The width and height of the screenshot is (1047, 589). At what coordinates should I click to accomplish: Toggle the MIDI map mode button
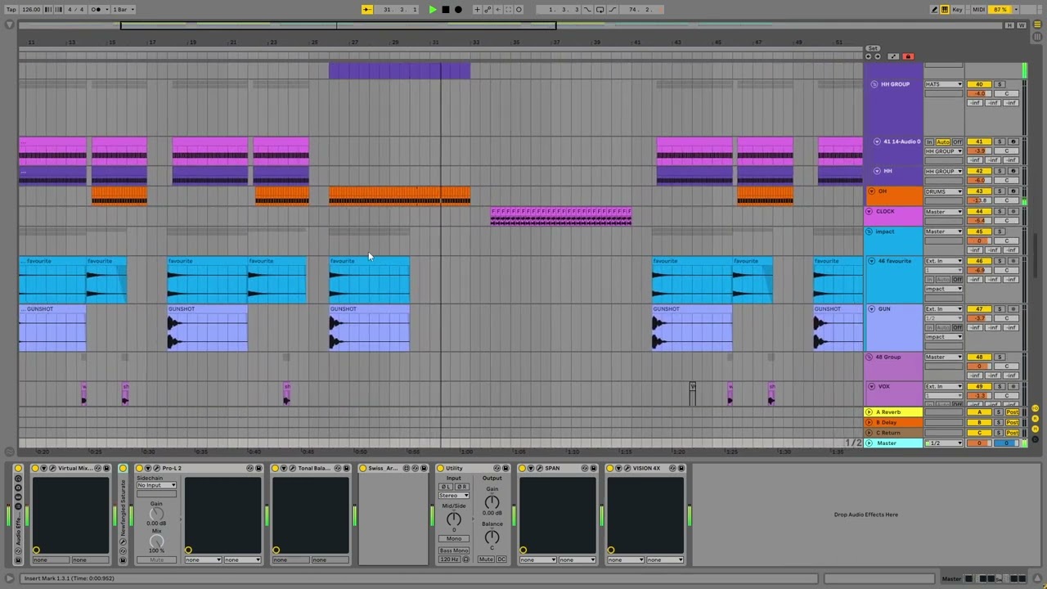pyautogui.click(x=978, y=9)
